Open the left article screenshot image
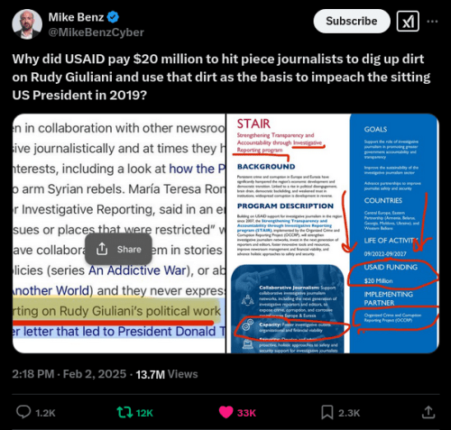The width and height of the screenshot is (451, 430). [119, 233]
